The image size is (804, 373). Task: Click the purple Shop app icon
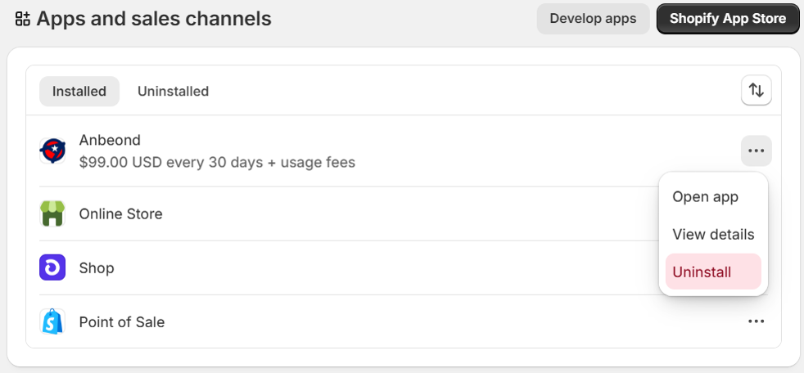[52, 267]
